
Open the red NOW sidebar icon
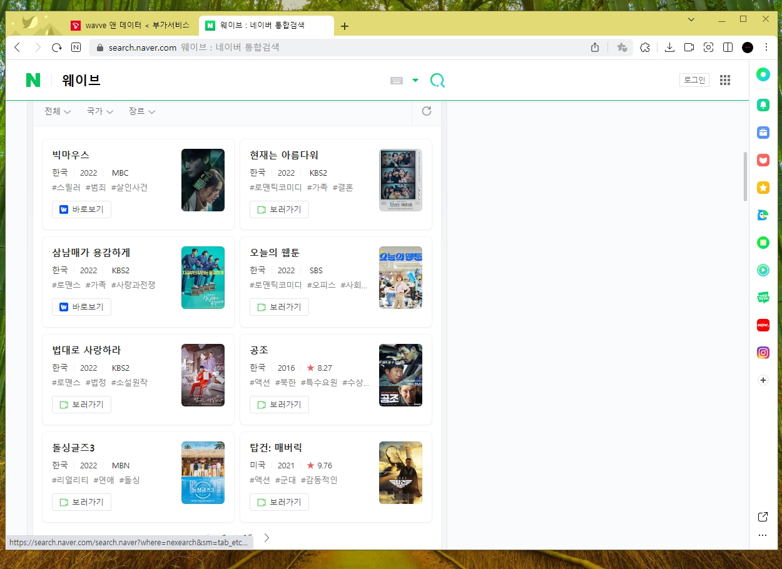(763, 325)
